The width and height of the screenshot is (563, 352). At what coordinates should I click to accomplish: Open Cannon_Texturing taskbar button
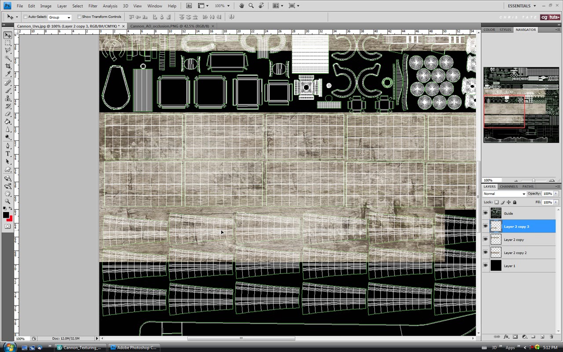click(81, 348)
